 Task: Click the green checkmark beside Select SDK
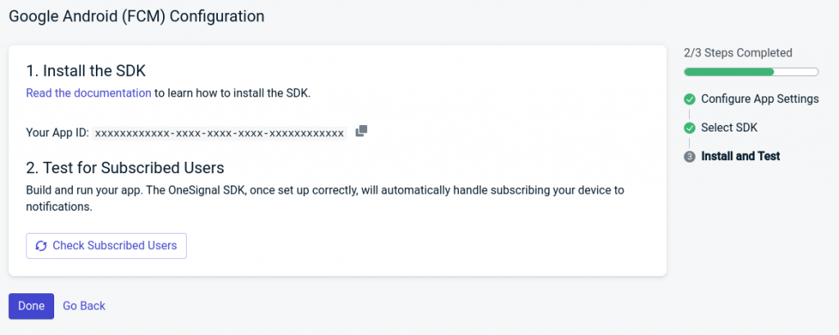(690, 128)
